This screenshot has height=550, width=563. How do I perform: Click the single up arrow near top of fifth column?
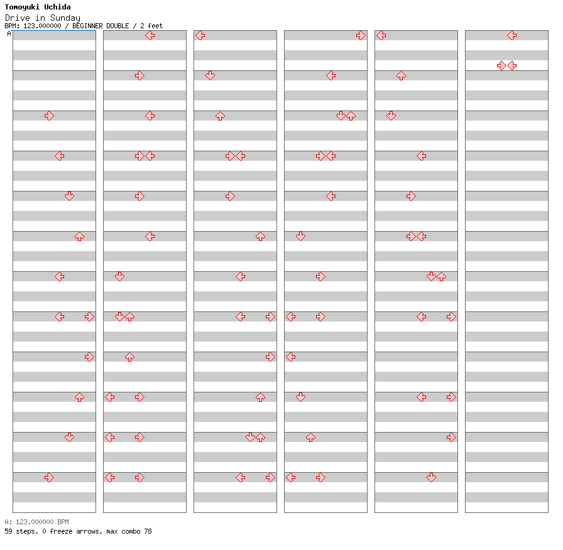(401, 76)
